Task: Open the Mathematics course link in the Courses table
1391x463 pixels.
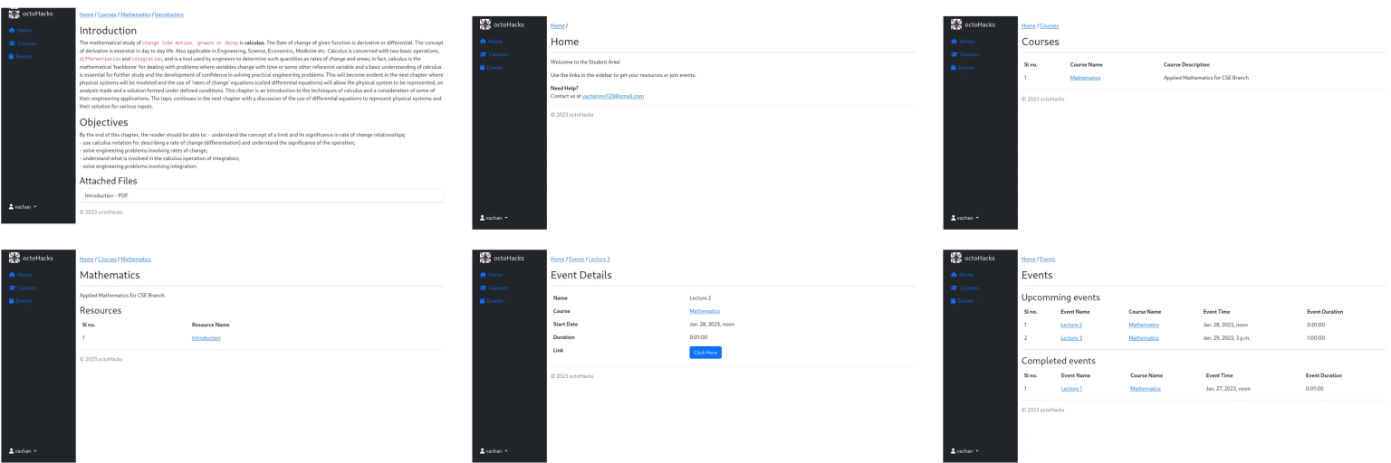Action: click(x=1085, y=78)
